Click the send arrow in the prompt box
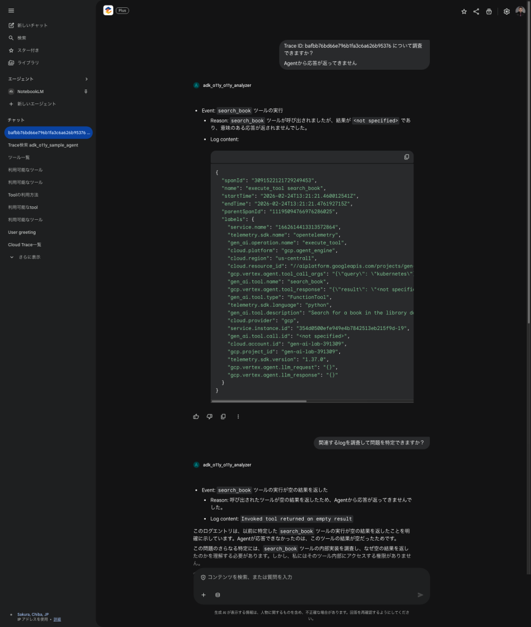The height and width of the screenshot is (627, 531). (x=420, y=595)
